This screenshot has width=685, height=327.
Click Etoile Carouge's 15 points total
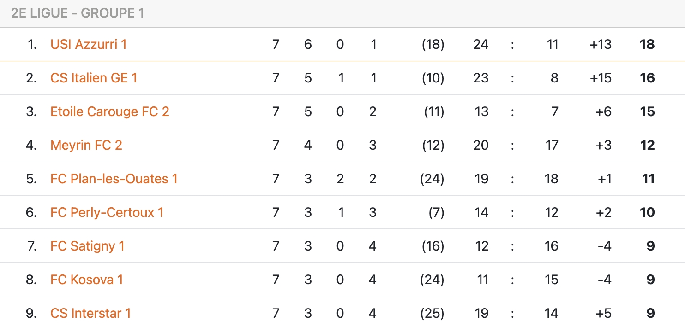(647, 111)
